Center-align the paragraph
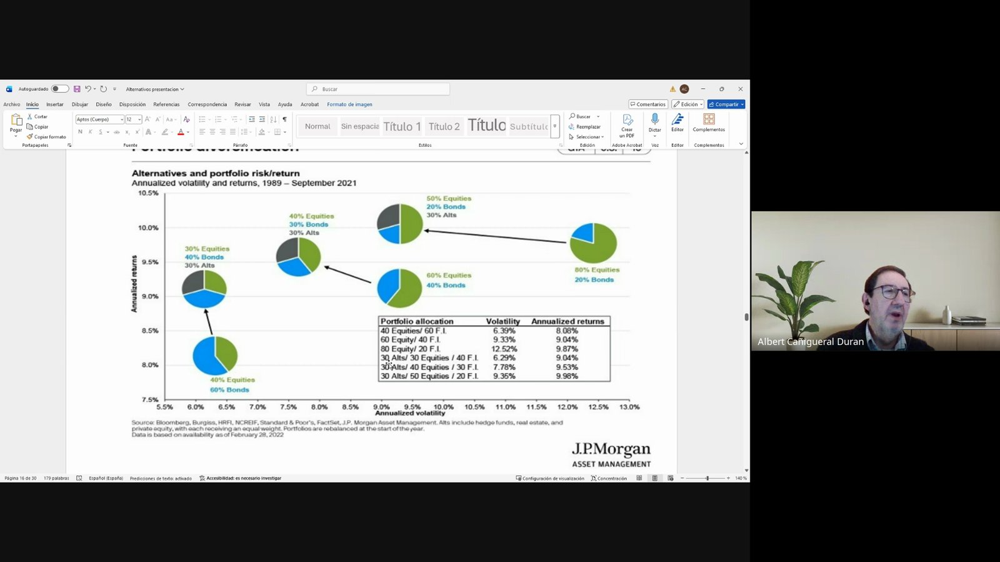 (212, 132)
